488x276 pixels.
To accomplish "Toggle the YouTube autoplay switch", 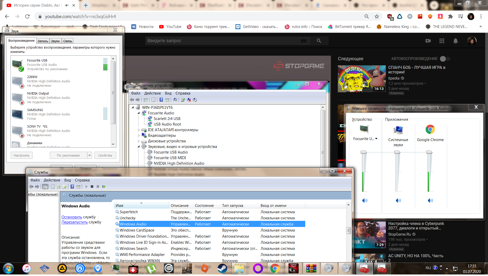I will coord(445,59).
